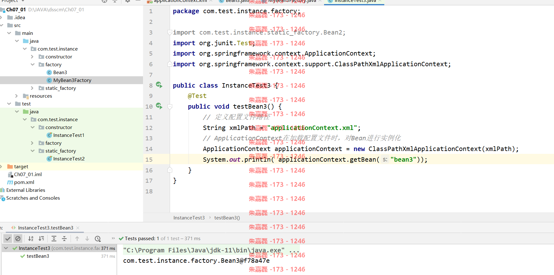The width and height of the screenshot is (554, 275).
Task: Collapse all test results
Action: pyautogui.click(x=64, y=239)
